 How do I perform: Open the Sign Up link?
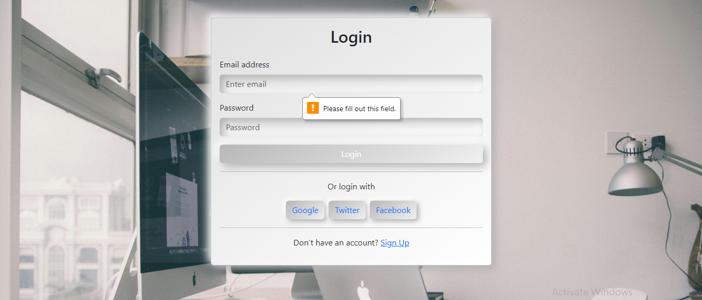coord(395,243)
